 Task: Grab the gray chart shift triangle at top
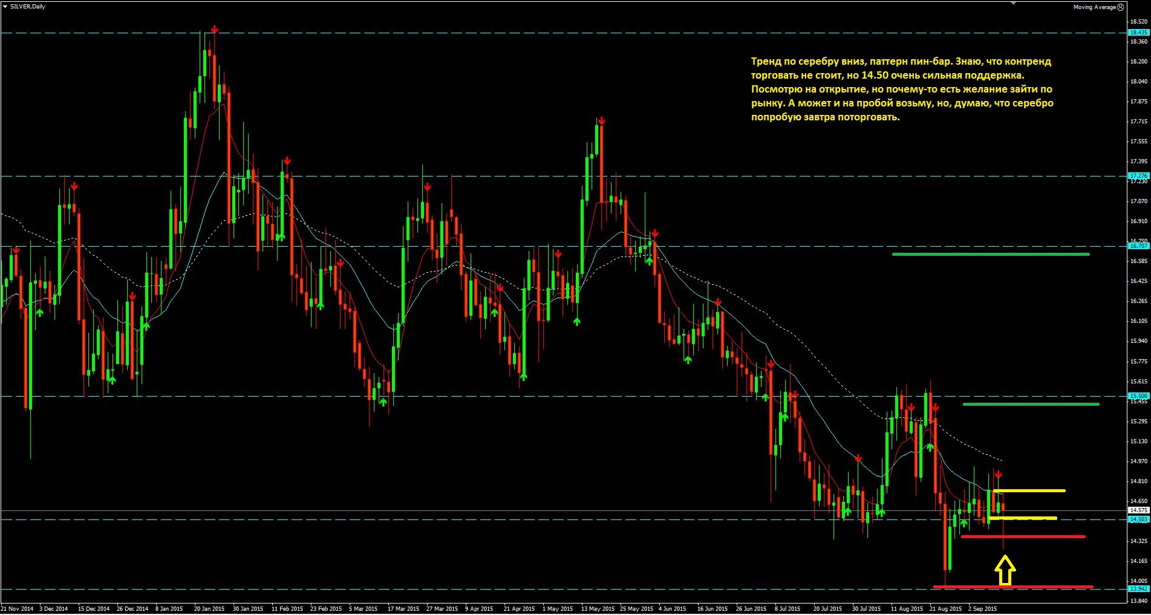coord(1013,2)
